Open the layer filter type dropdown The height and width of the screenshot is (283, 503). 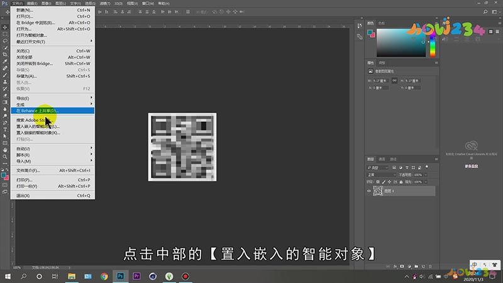point(378,167)
